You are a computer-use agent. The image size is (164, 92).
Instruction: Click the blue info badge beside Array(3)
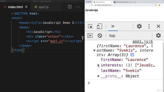[132, 55]
